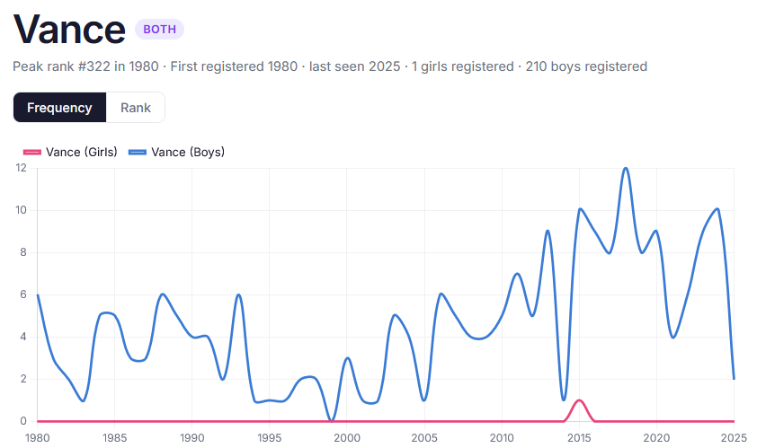Click the purple BOTH badge
This screenshot has width=757, height=448.
point(159,30)
